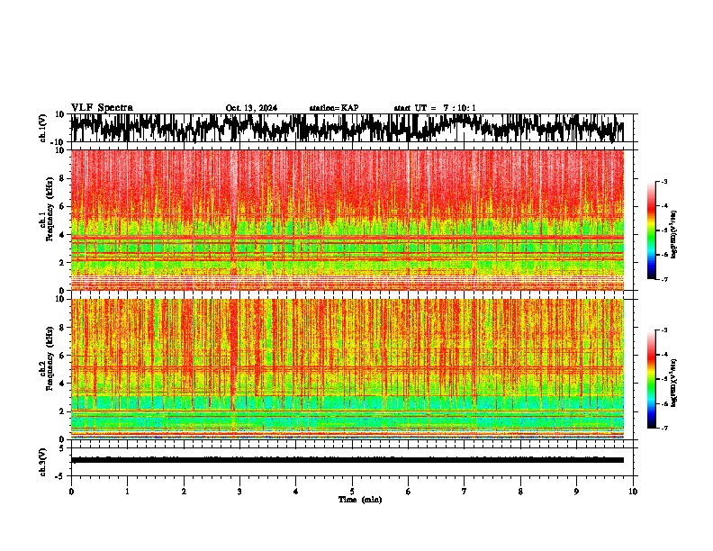Click the time axis tick label "7"
Viewport: 713px width, 551px height.
[465, 492]
